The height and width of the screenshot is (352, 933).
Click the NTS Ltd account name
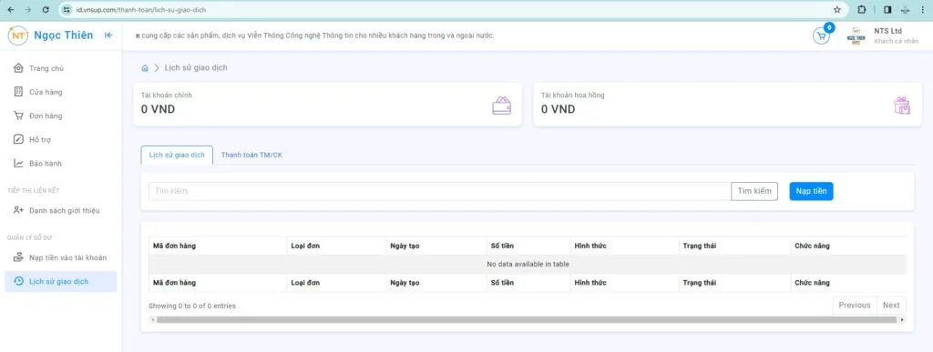coord(887,31)
